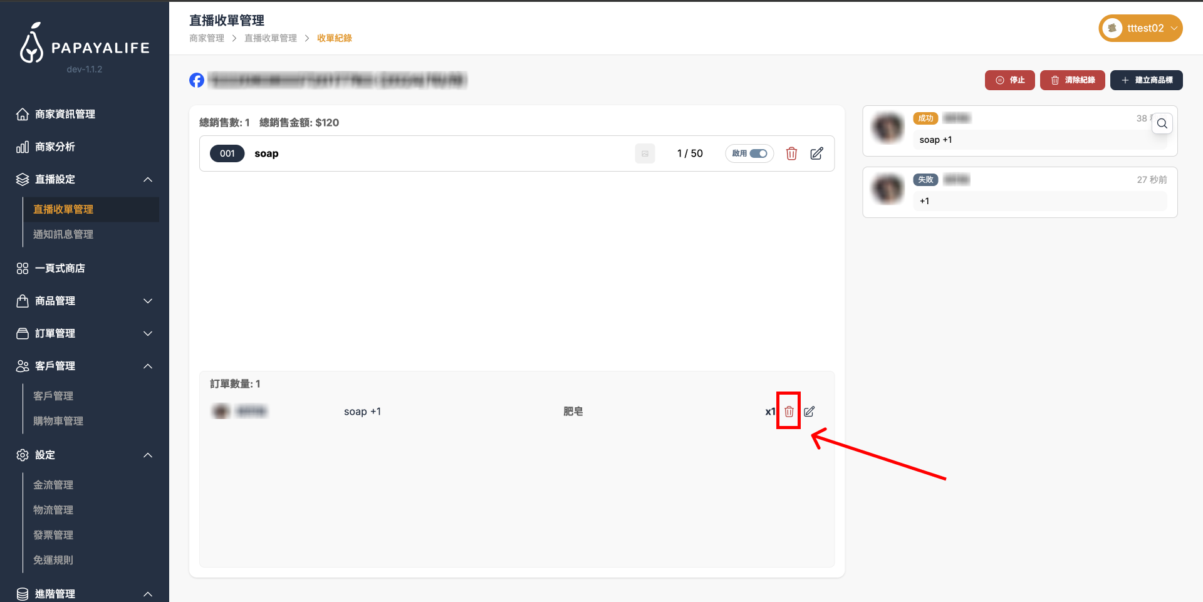Click the search magnifier icon

1162,123
